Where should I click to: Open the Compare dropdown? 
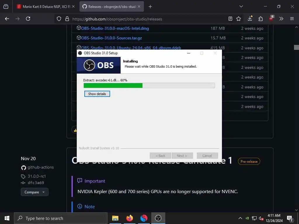(x=34, y=192)
